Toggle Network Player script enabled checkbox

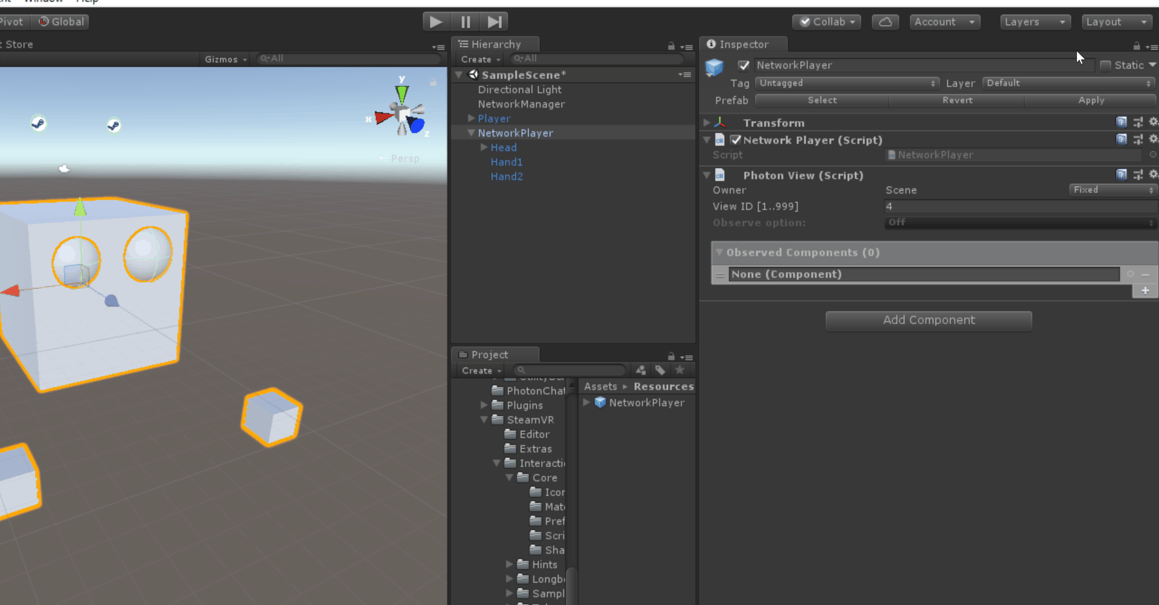click(736, 140)
